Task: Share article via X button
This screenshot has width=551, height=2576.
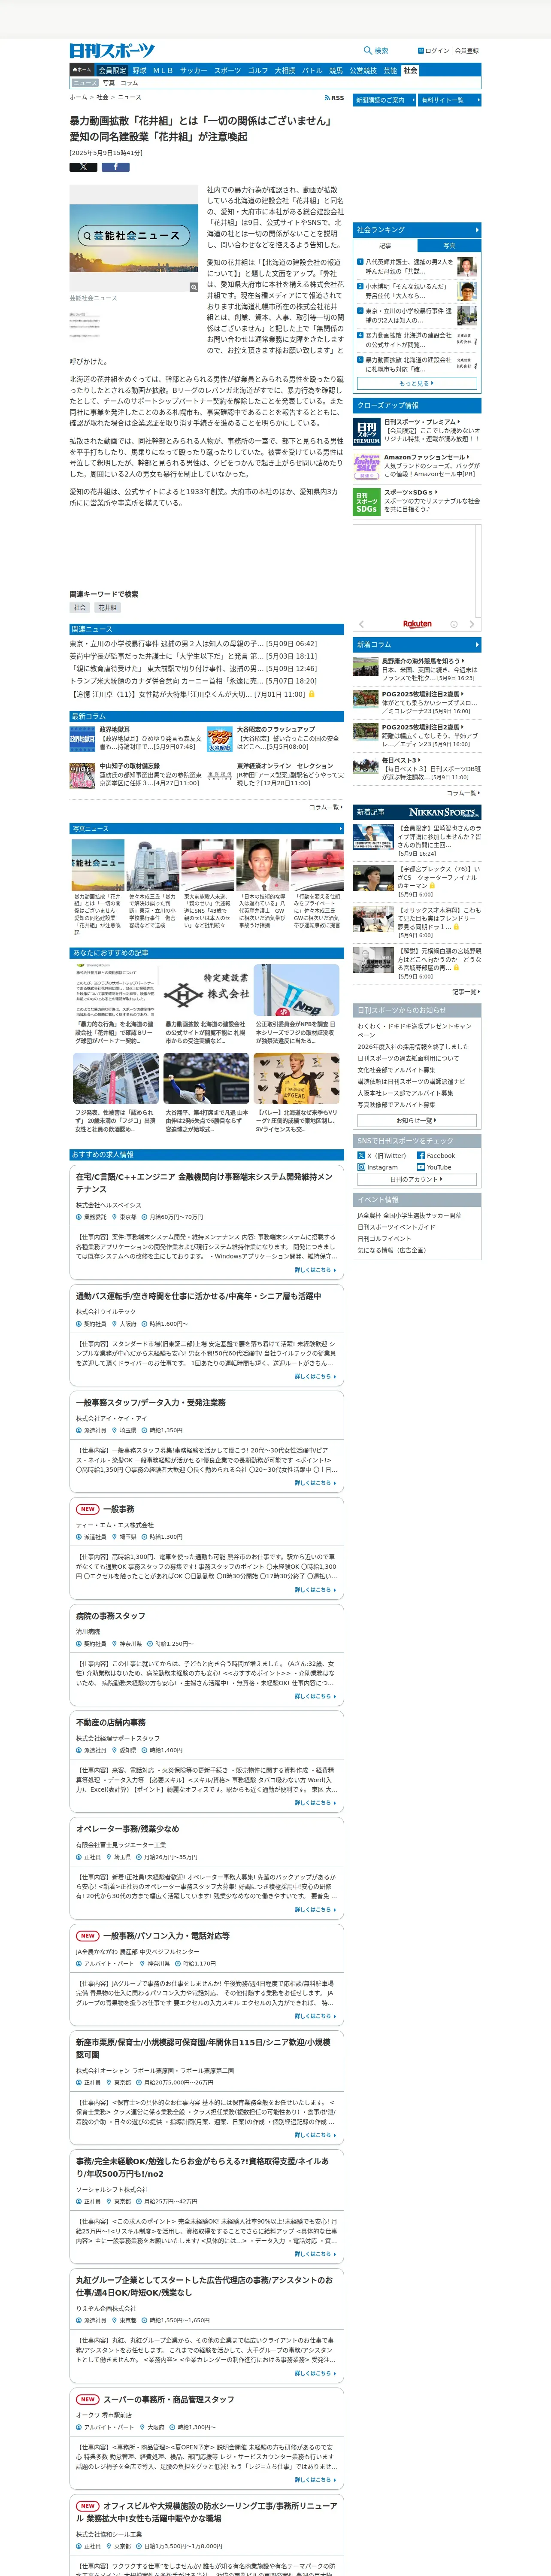Action: tap(83, 167)
